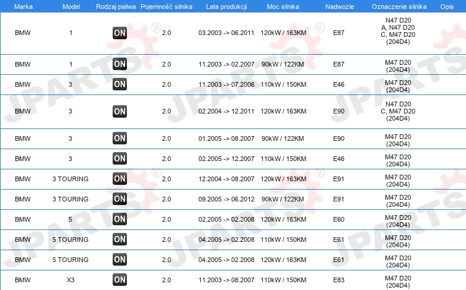Viewport: 466px width, 290px height.
Task: Click the E83 body code cell
Action: tap(338, 280)
